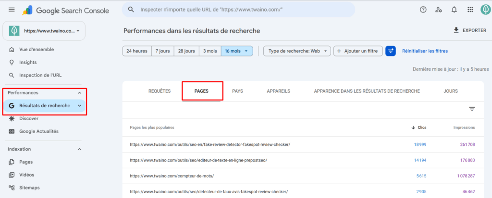This screenshot has height=198, width=492.
Task: Select Résultats de recherche in sidebar
Action: 45,106
